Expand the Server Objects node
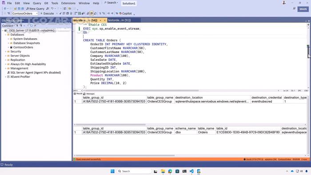This screenshot has width=311, height=175. pos(5,56)
